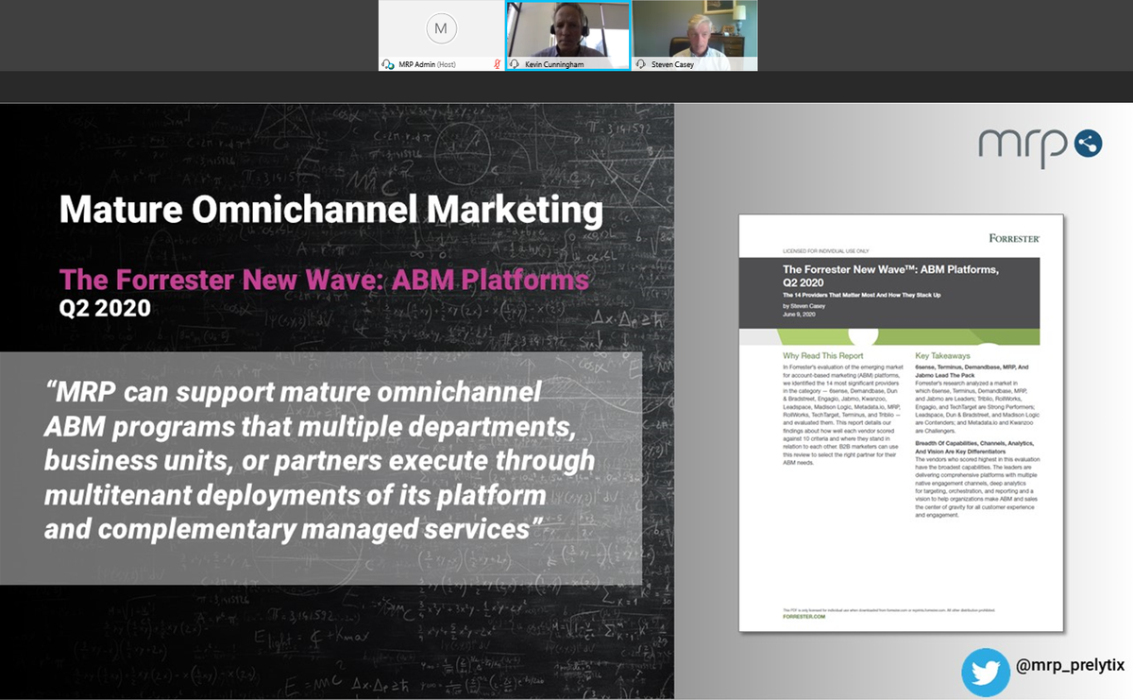The image size is (1133, 700).
Task: Click the headset icon beside MRP Admin
Action: click(x=387, y=64)
